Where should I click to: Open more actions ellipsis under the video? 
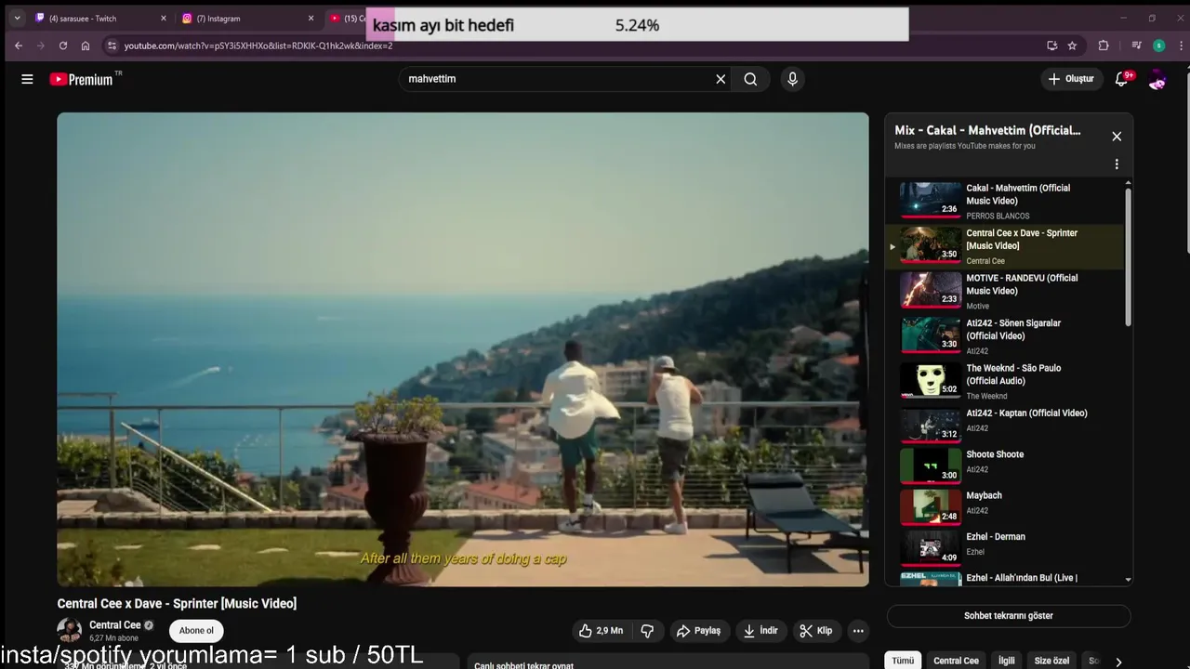tap(858, 631)
